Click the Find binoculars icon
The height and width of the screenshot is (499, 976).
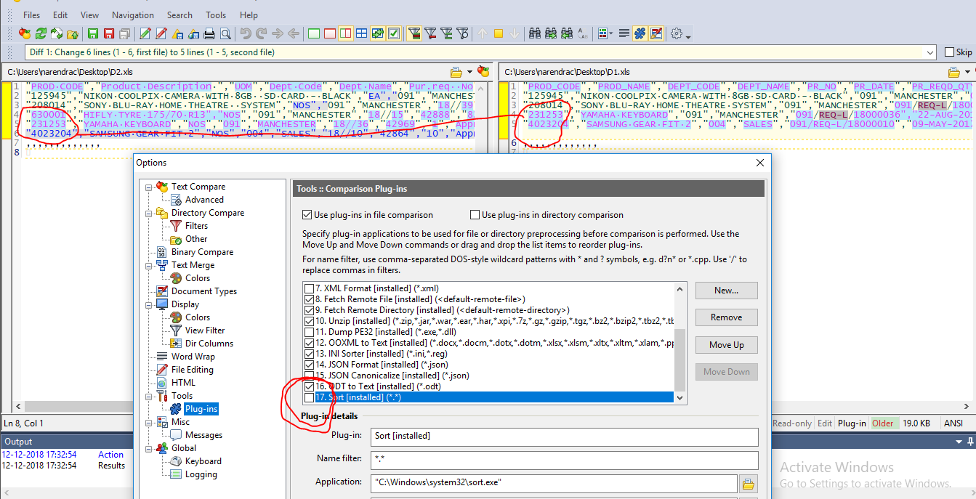(535, 33)
